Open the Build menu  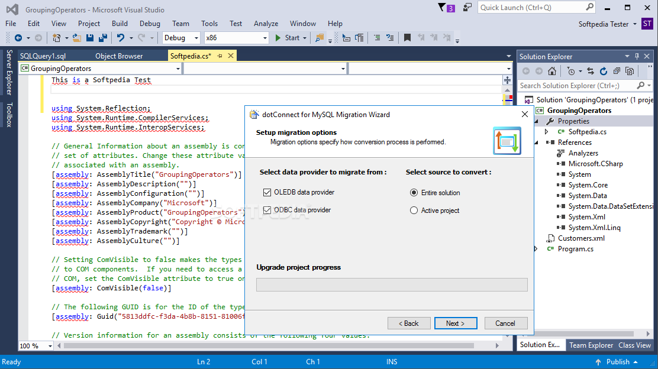pos(120,24)
